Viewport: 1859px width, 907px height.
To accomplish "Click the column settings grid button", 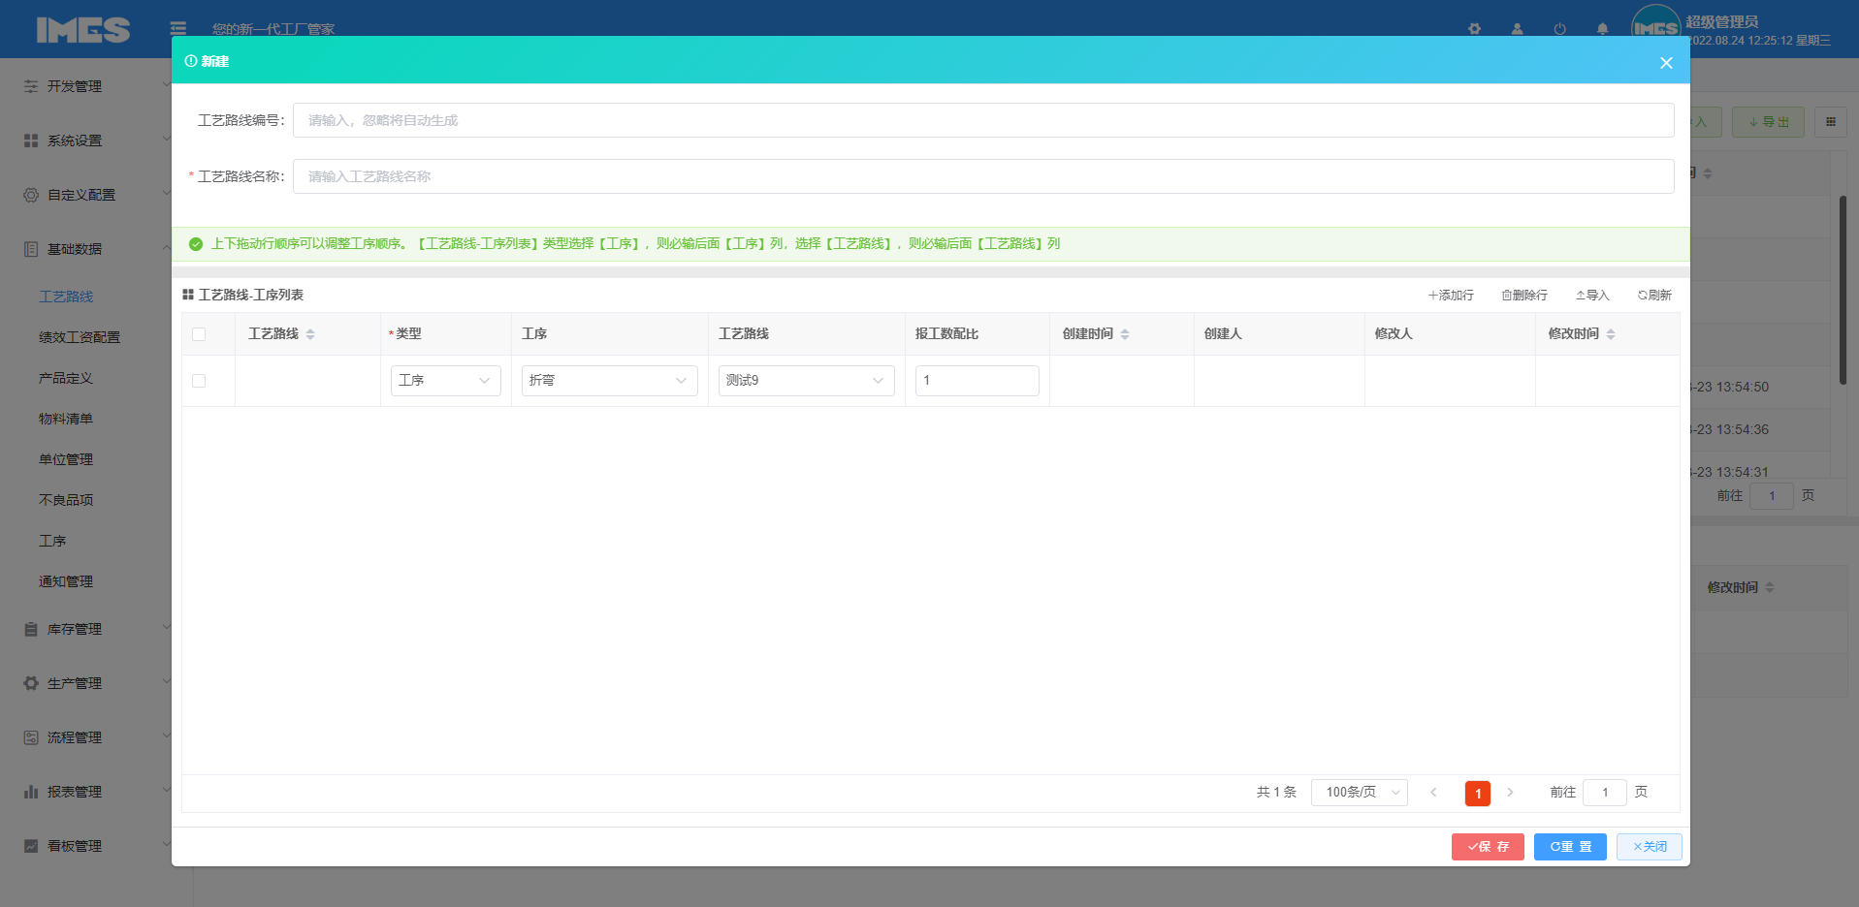I will tap(1831, 122).
